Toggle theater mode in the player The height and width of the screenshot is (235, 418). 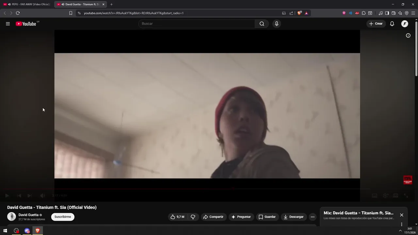(x=395, y=196)
